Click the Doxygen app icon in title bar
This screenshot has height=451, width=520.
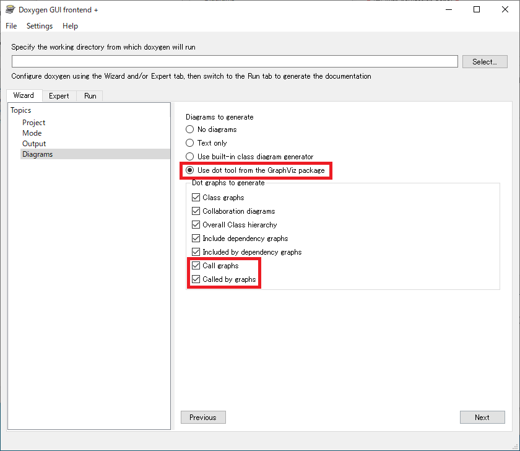[10, 10]
